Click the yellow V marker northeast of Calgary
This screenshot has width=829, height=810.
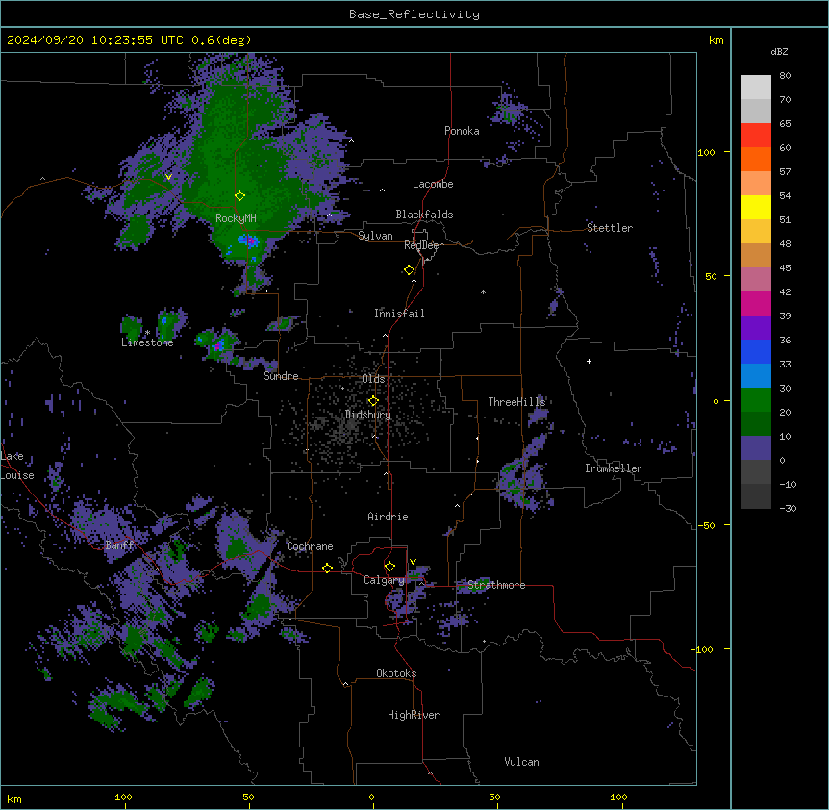click(413, 562)
